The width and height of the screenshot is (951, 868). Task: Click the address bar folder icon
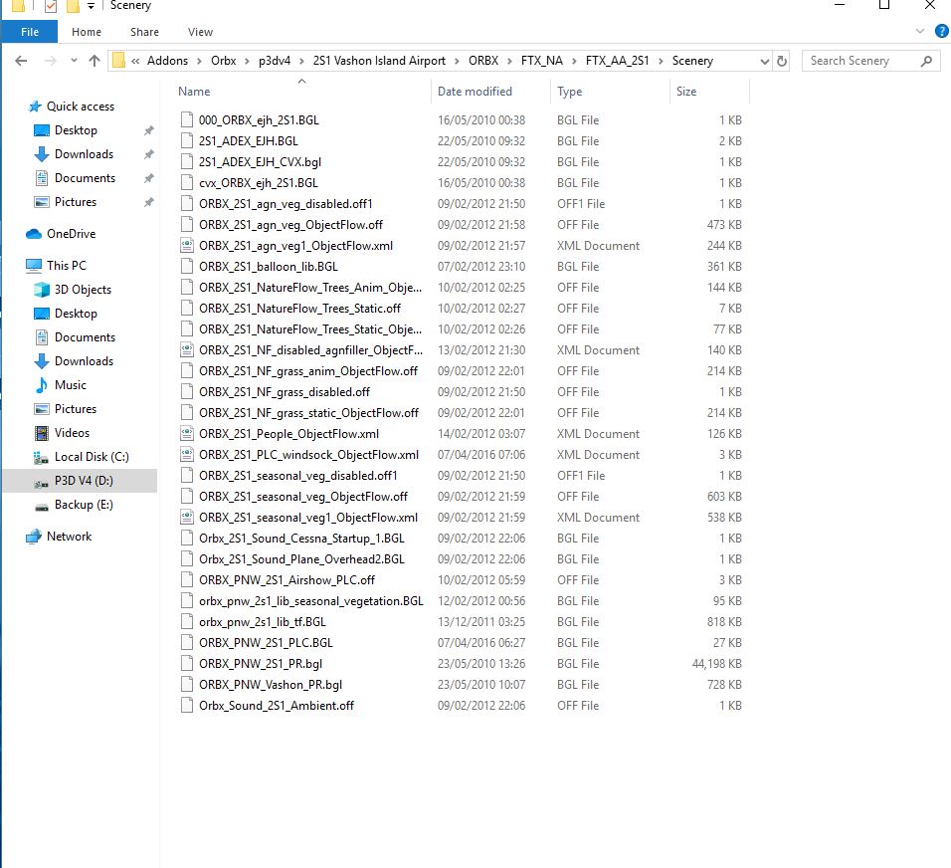(119, 61)
